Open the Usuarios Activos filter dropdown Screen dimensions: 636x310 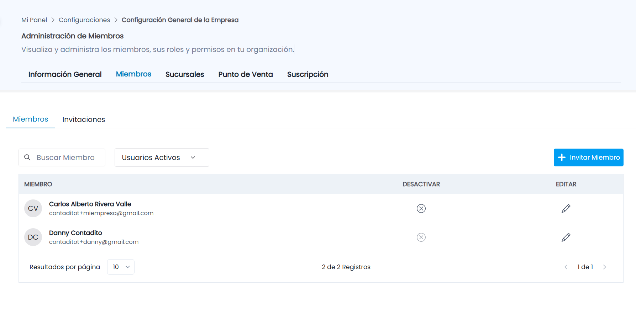tap(162, 157)
